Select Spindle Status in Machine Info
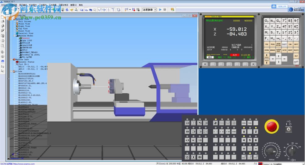 pyautogui.click(x=26, y=62)
